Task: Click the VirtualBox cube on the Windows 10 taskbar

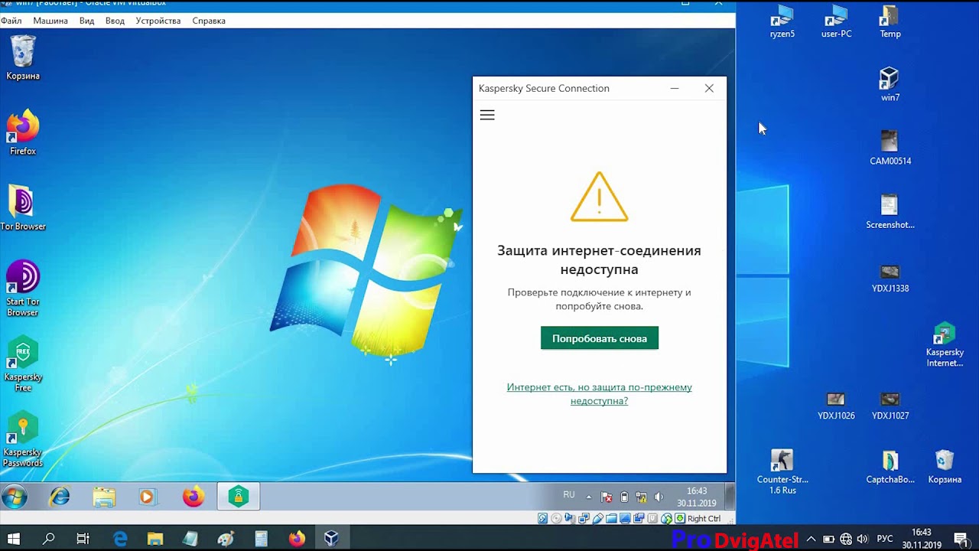Action: click(331, 539)
